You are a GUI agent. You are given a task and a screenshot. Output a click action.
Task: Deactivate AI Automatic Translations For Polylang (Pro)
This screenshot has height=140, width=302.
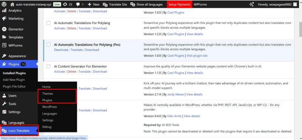click(61, 50)
